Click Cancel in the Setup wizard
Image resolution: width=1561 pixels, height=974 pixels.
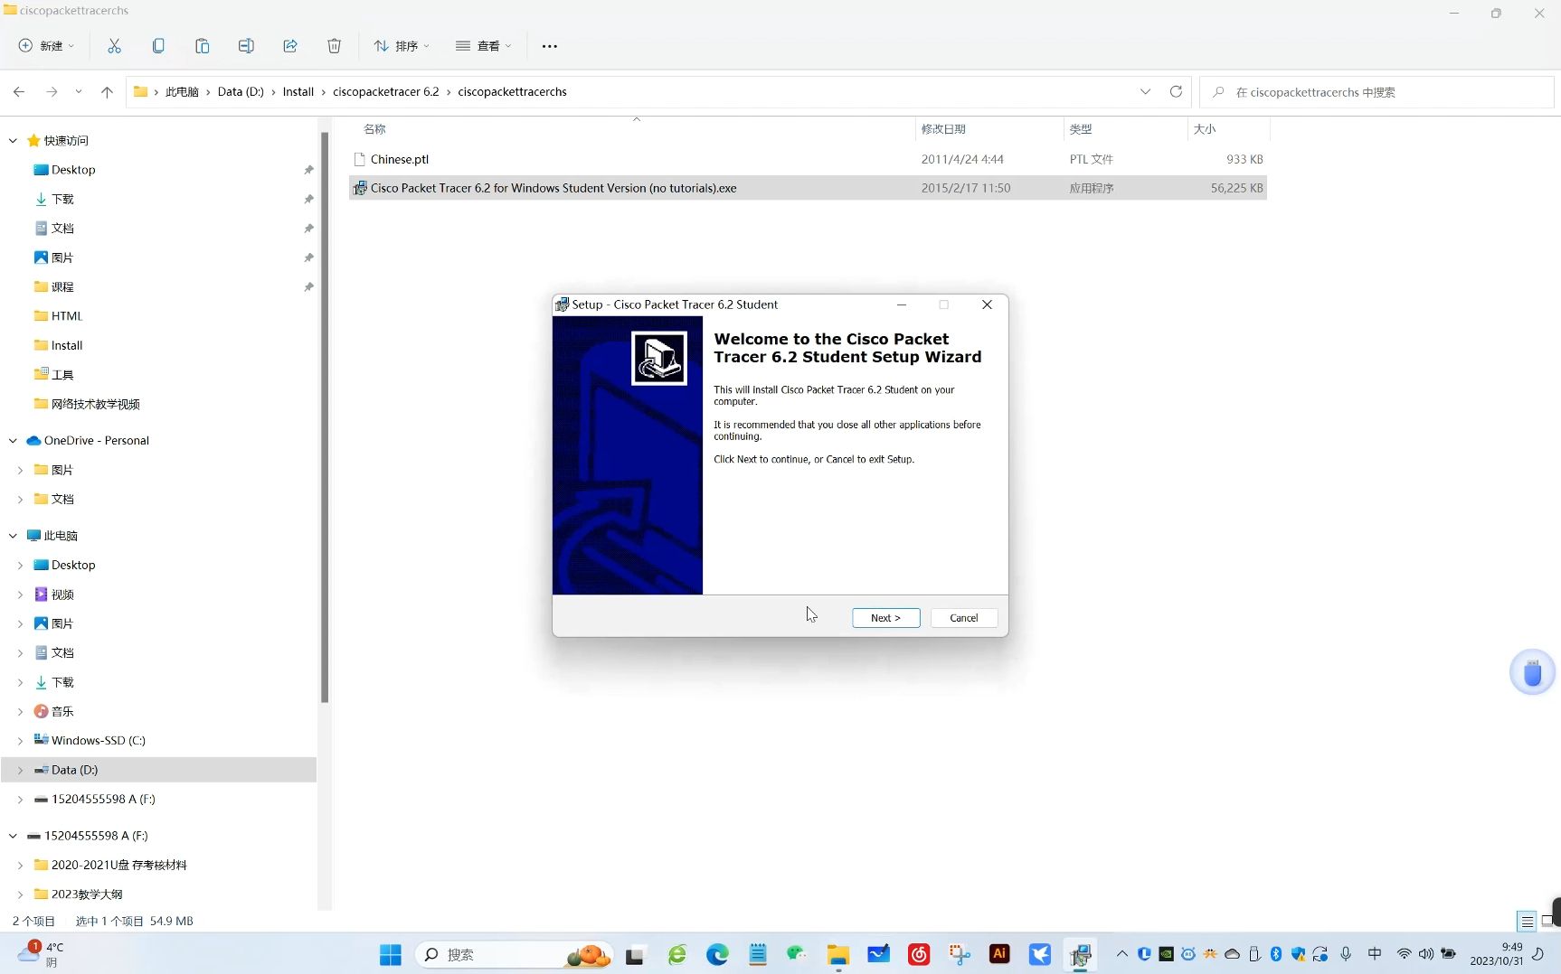pyautogui.click(x=963, y=618)
